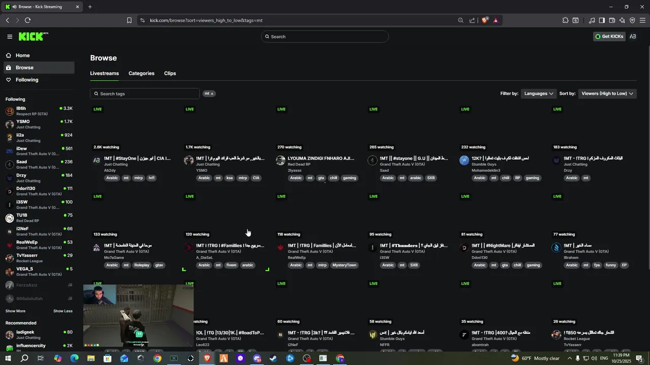This screenshot has height=365, width=650.
Task: Open the music playlist icon in toolbar
Action: (x=592, y=20)
